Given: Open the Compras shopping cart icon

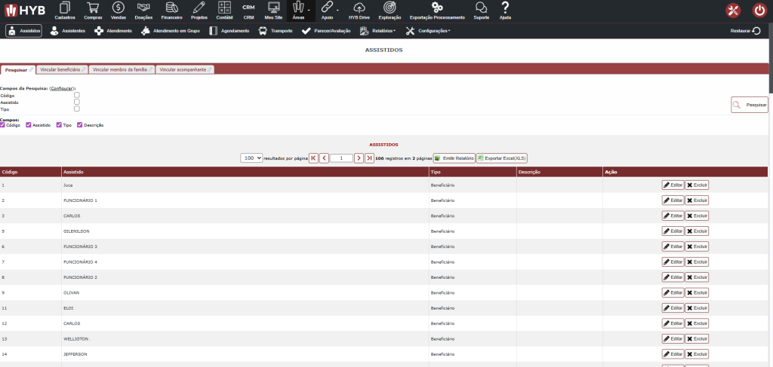Looking at the screenshot, I should point(93,9).
